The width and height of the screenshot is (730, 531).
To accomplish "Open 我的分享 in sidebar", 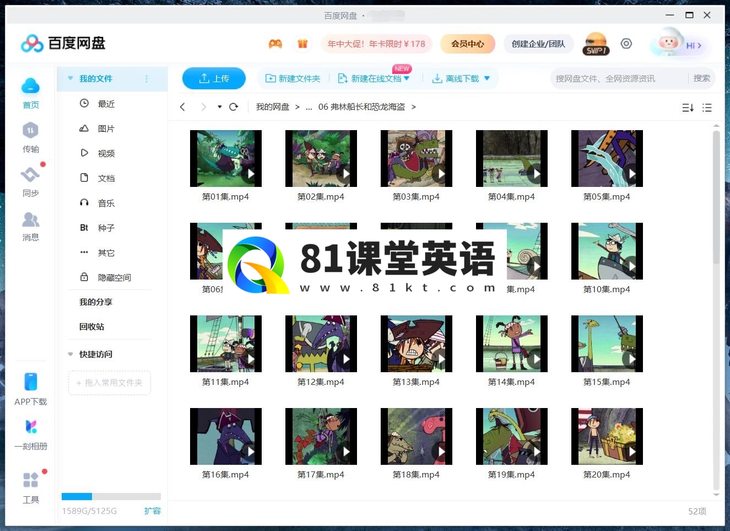I will [95, 302].
